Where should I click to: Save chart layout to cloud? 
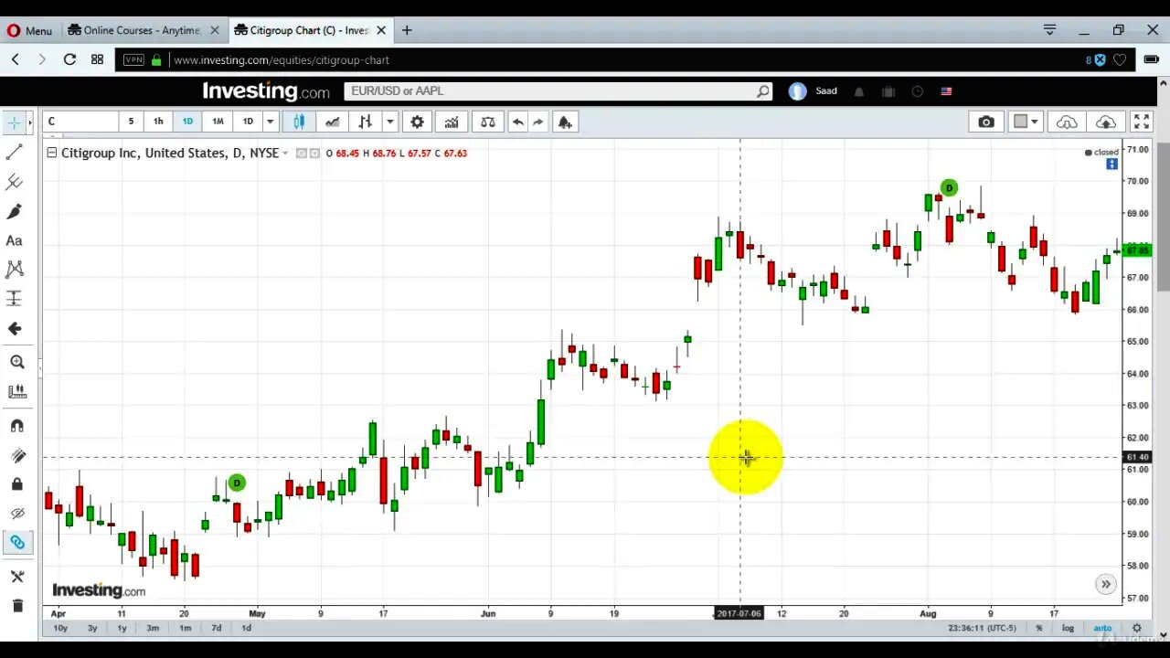(x=1106, y=122)
